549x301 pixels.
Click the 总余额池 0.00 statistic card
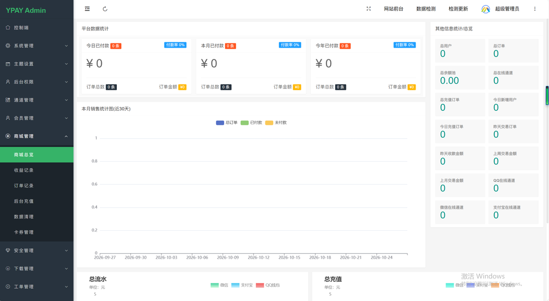(460, 78)
